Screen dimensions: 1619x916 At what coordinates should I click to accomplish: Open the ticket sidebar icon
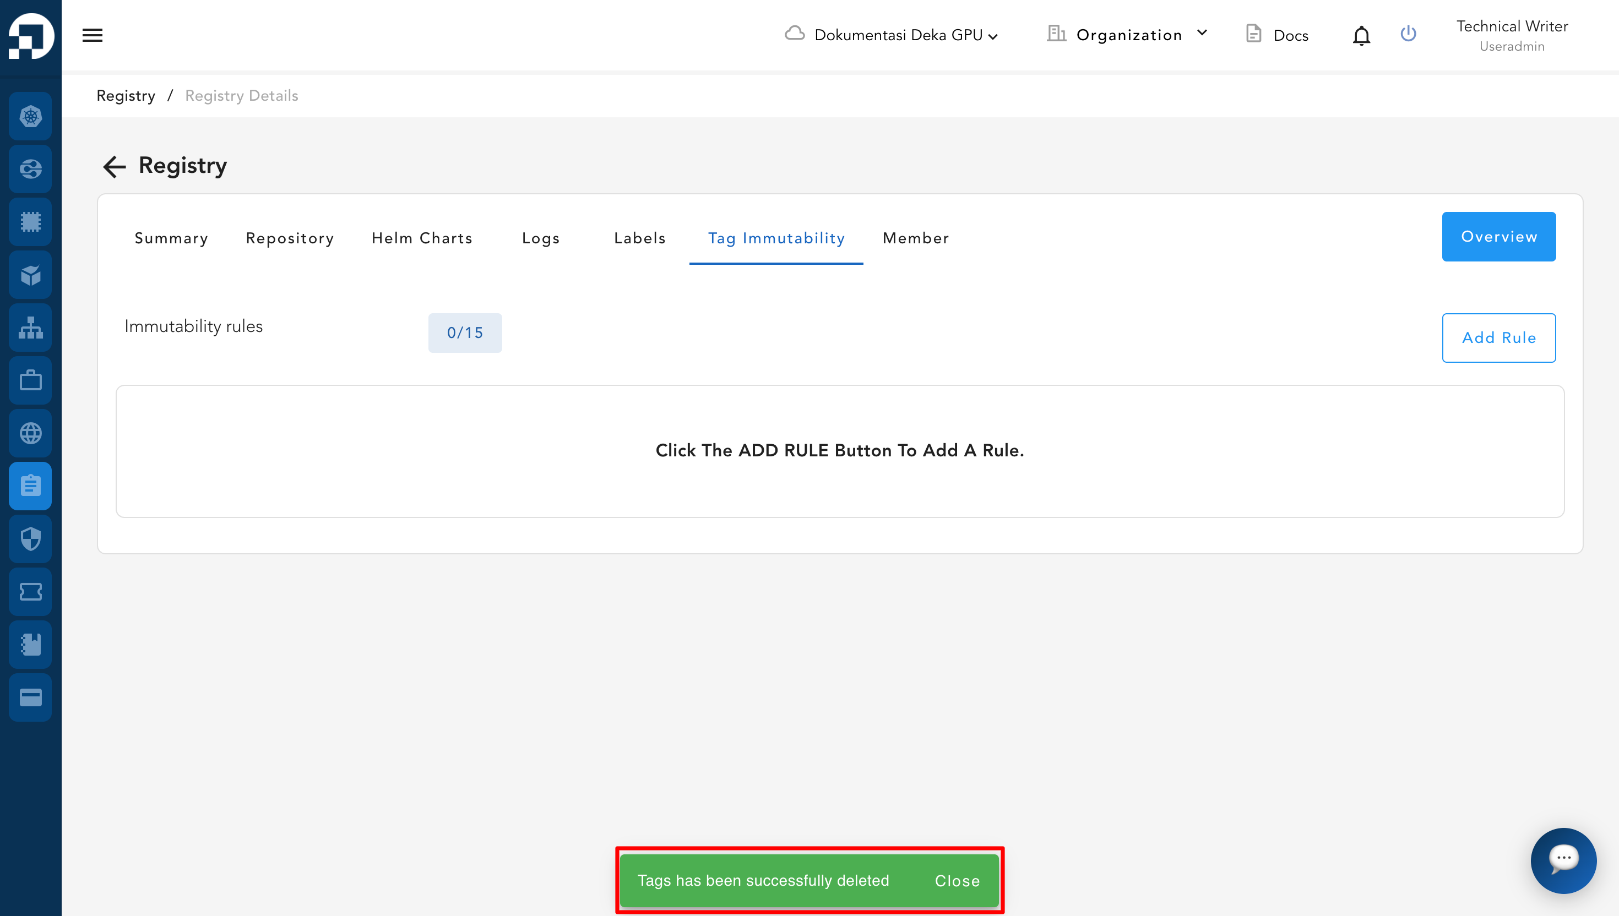click(x=30, y=591)
